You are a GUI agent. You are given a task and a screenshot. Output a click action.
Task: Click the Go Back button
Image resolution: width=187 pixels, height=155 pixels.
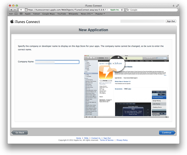tap(20, 133)
